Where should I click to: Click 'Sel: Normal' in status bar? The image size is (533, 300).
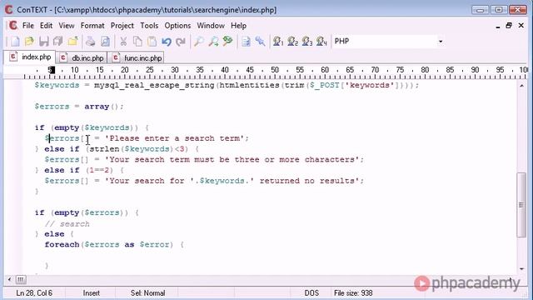pos(148,292)
